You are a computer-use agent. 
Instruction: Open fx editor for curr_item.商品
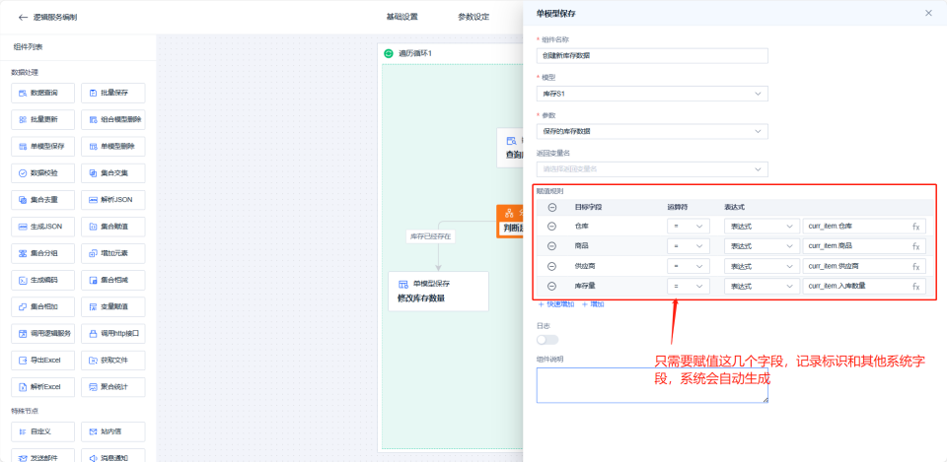click(x=915, y=246)
